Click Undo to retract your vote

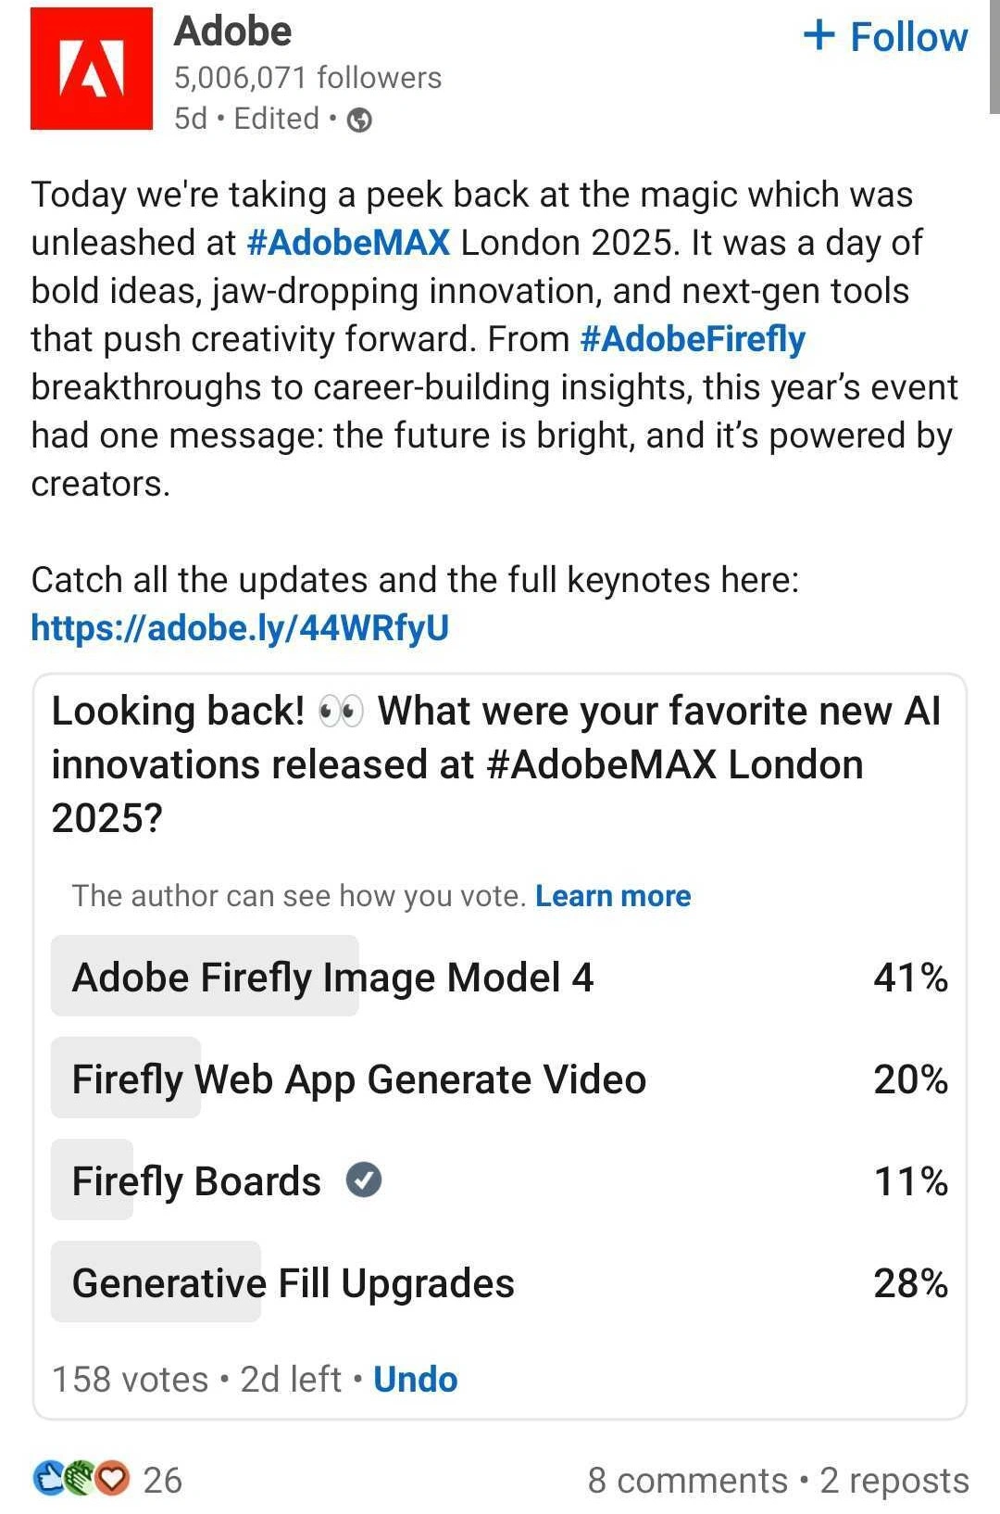(415, 1379)
